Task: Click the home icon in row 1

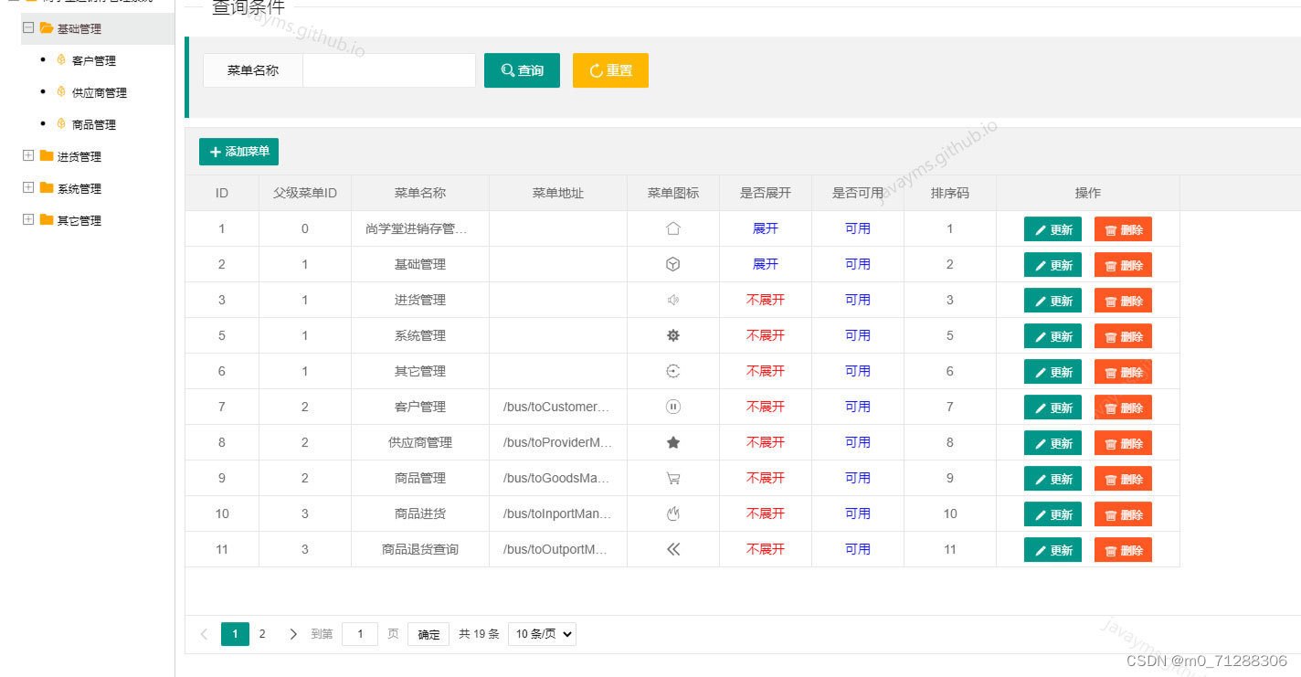Action: 673,228
